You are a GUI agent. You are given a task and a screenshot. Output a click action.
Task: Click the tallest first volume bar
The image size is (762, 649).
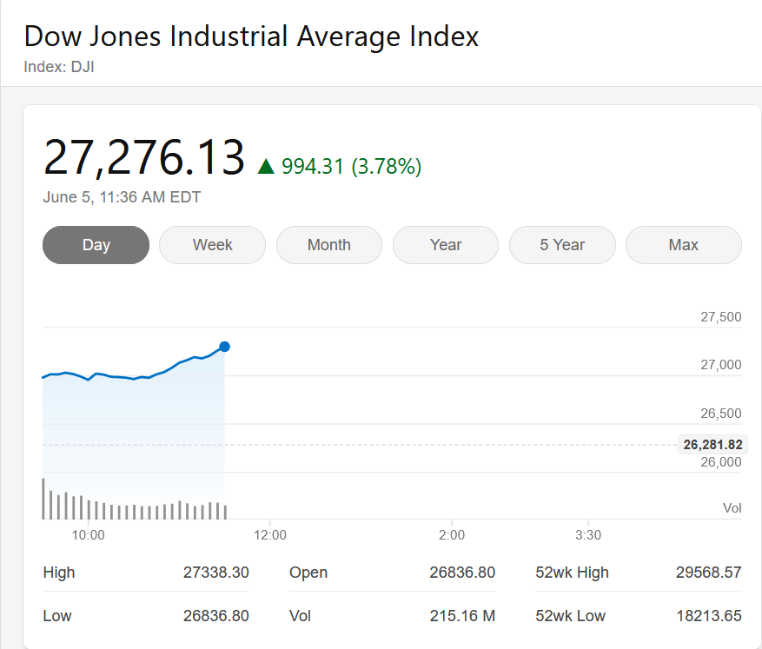click(x=43, y=499)
